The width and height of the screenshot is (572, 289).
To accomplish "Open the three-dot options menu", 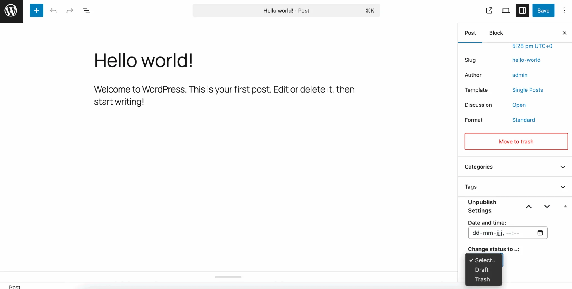I will [564, 11].
